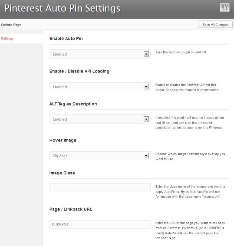Click Save All Changes button
Viewport: 234px width, 246px height.
(215, 24)
